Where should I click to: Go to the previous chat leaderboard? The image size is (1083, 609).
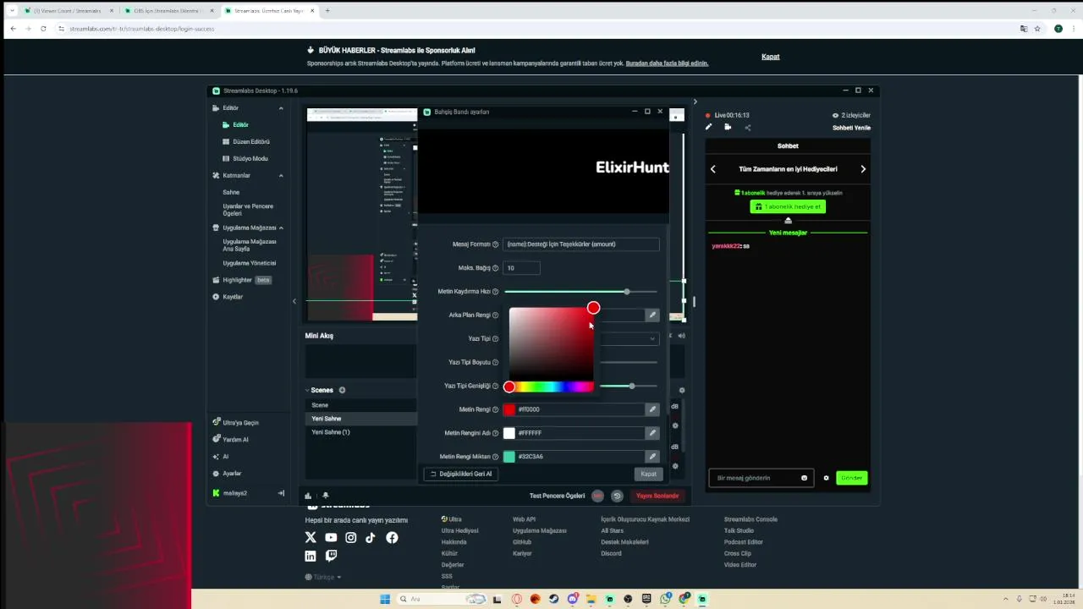pyautogui.click(x=712, y=169)
